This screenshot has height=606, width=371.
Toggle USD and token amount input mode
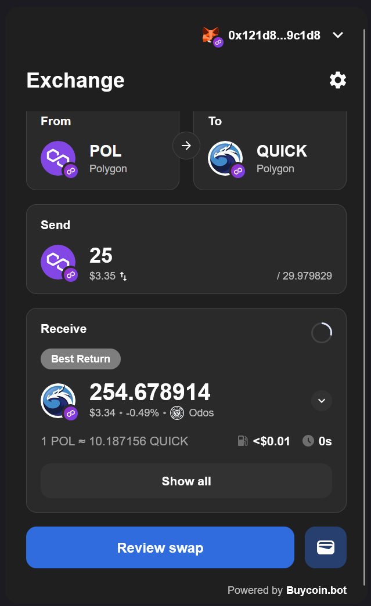pos(124,277)
